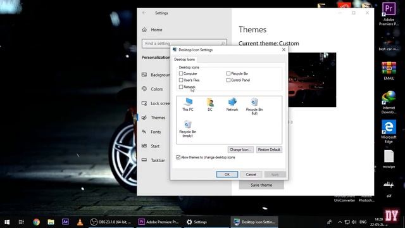Open Microsoft Edge desktop shortcut

tap(389, 131)
